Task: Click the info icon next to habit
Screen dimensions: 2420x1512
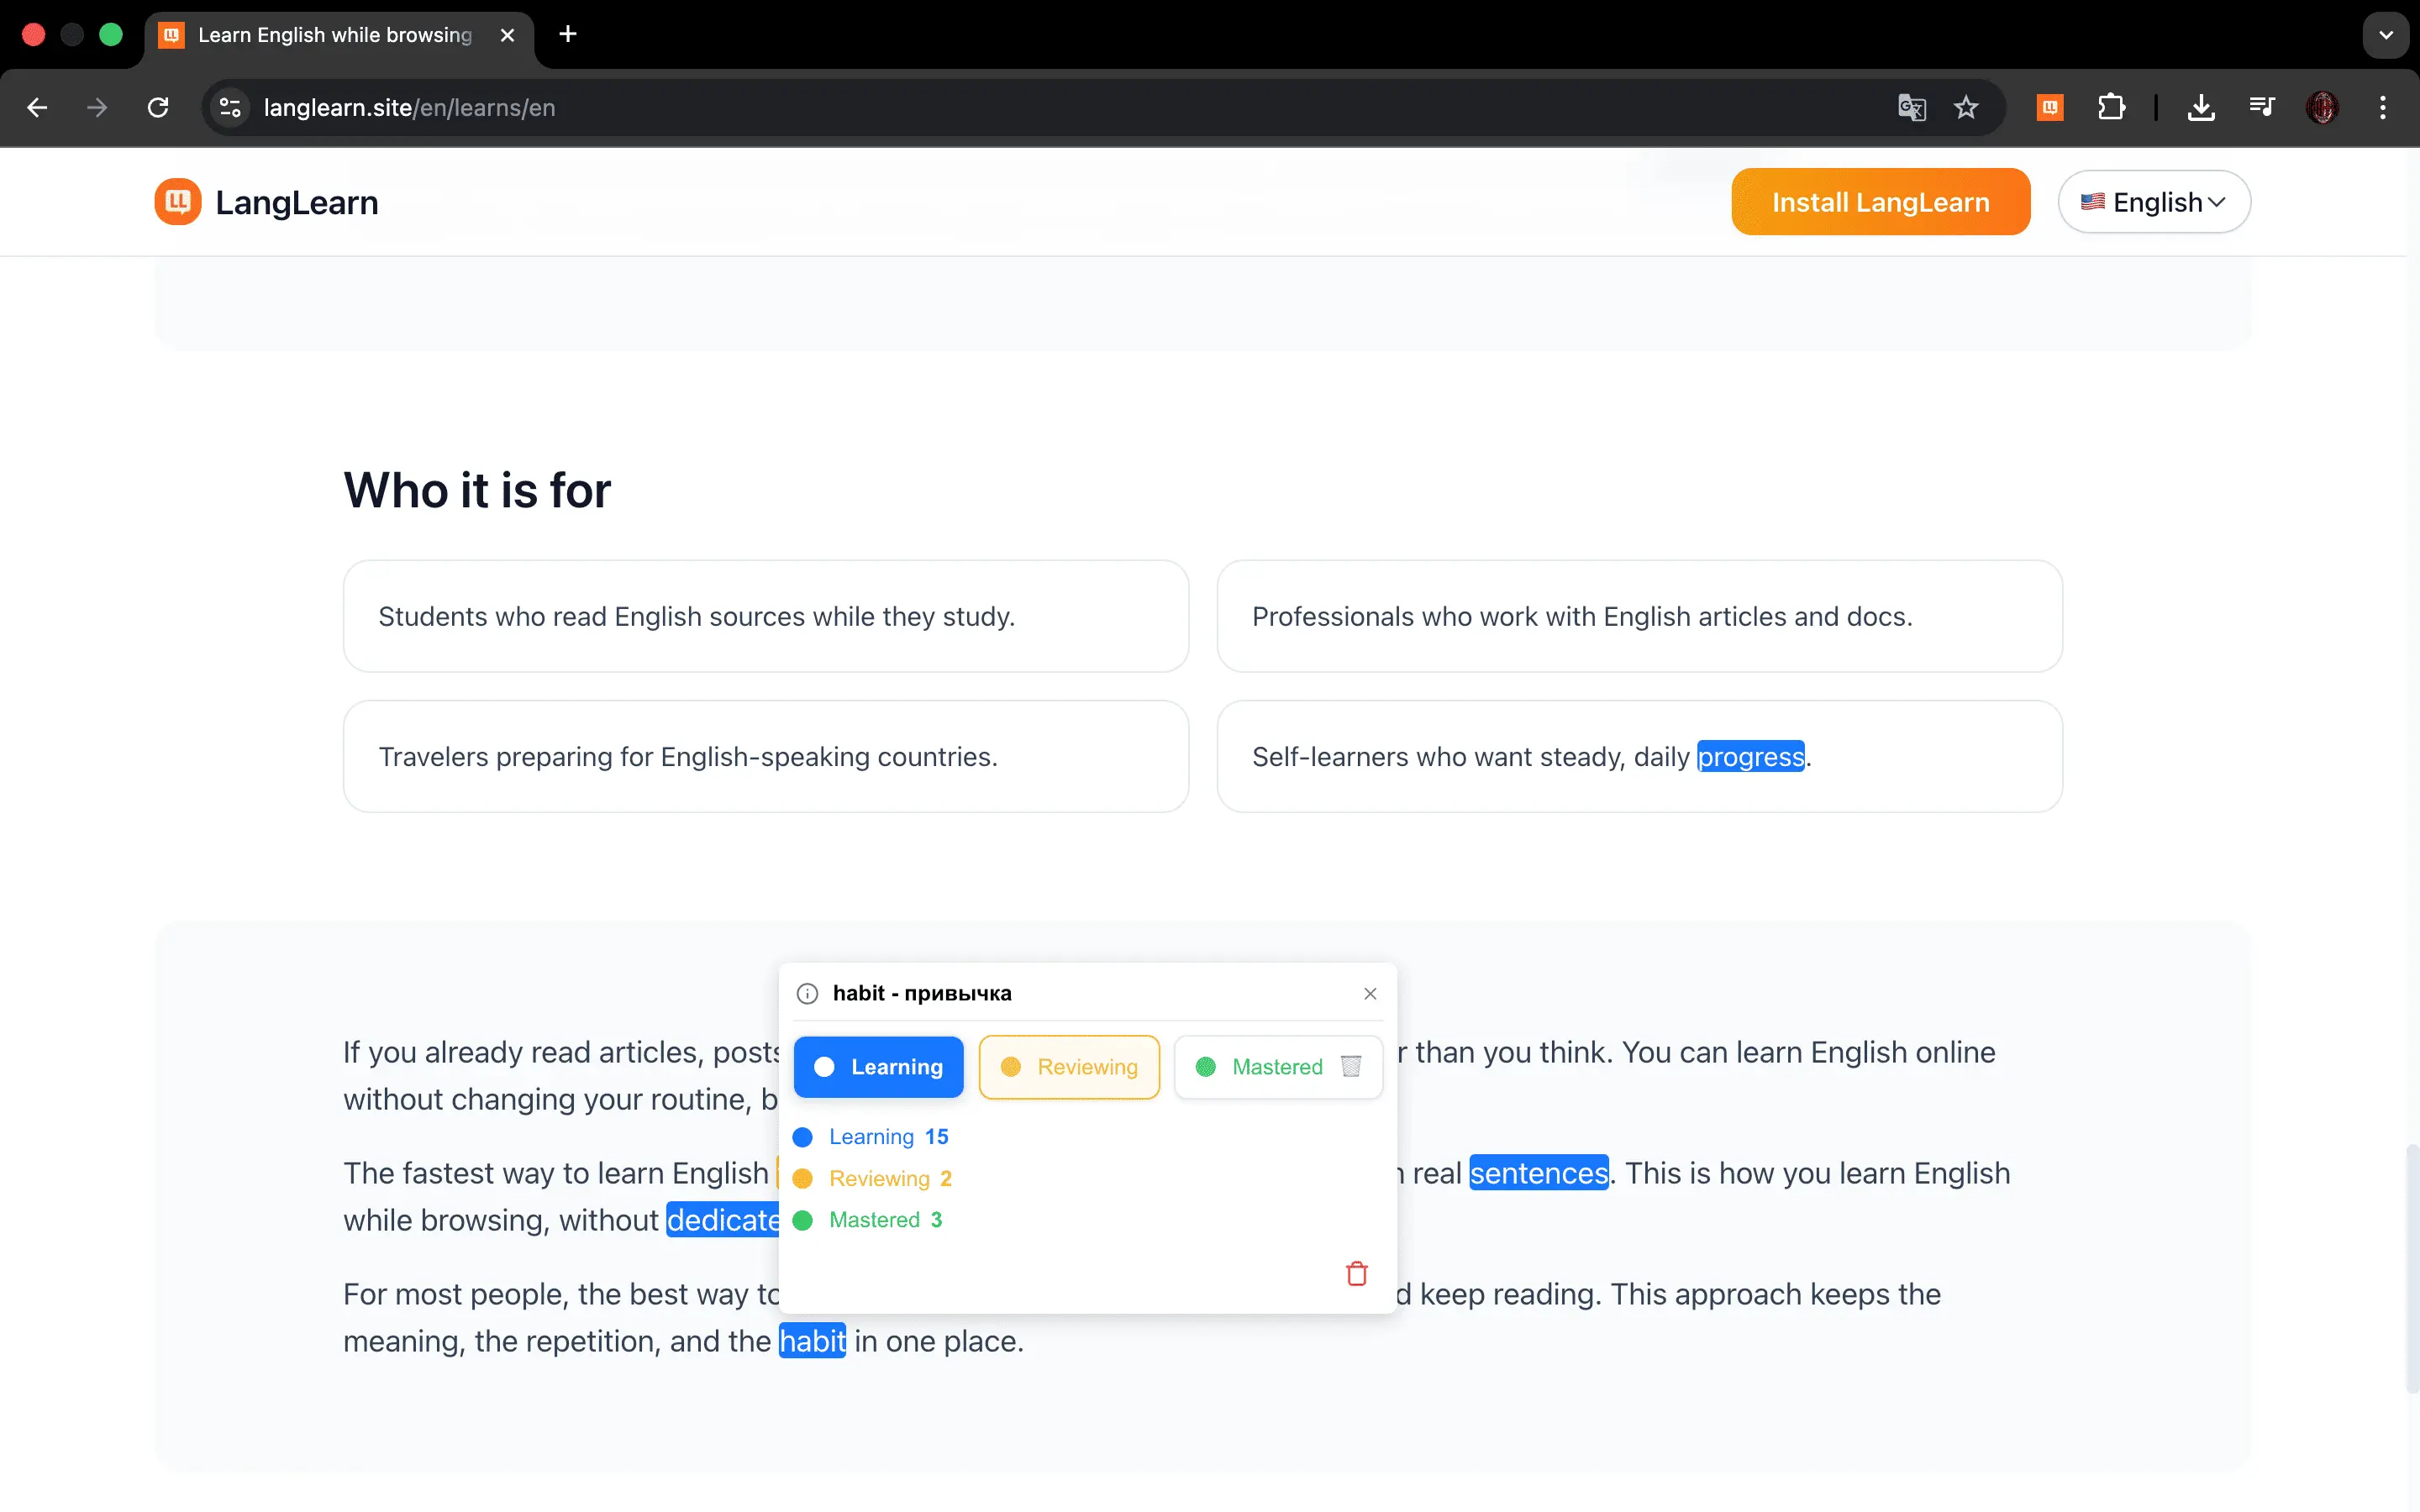Action: (807, 993)
